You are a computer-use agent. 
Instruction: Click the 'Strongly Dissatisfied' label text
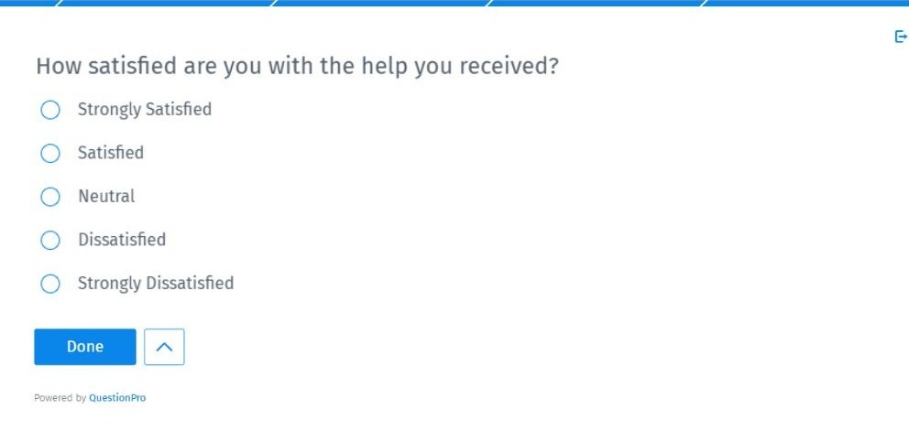[156, 284]
